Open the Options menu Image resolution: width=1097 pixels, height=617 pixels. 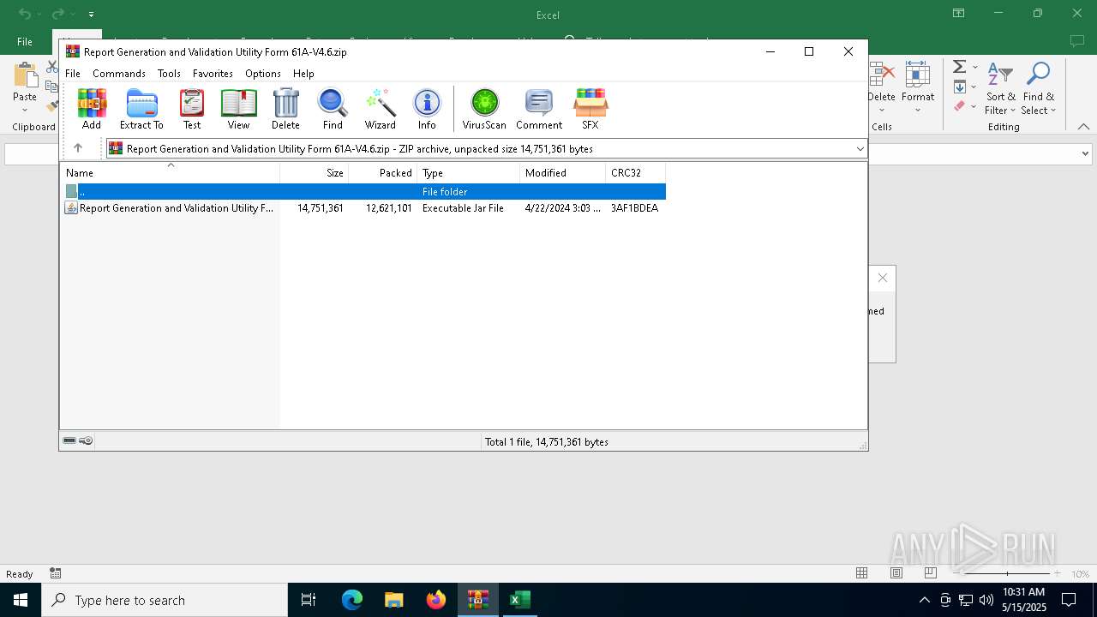[263, 74]
